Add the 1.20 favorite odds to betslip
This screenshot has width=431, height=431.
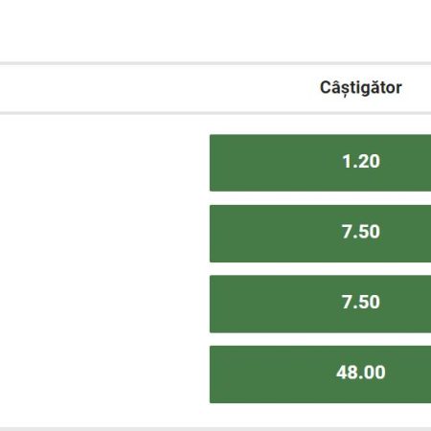(x=320, y=163)
